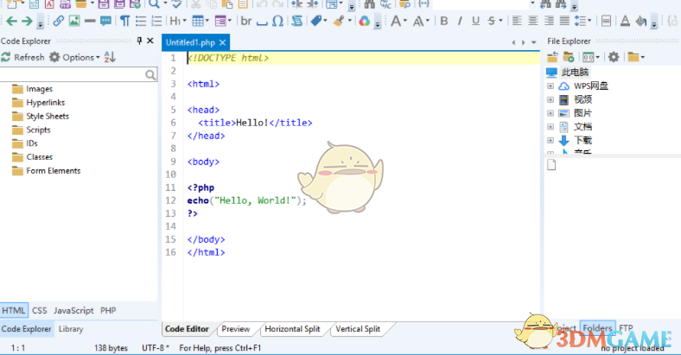681x355 pixels.
Task: Close the Untitled1.php tab
Action: (222, 41)
